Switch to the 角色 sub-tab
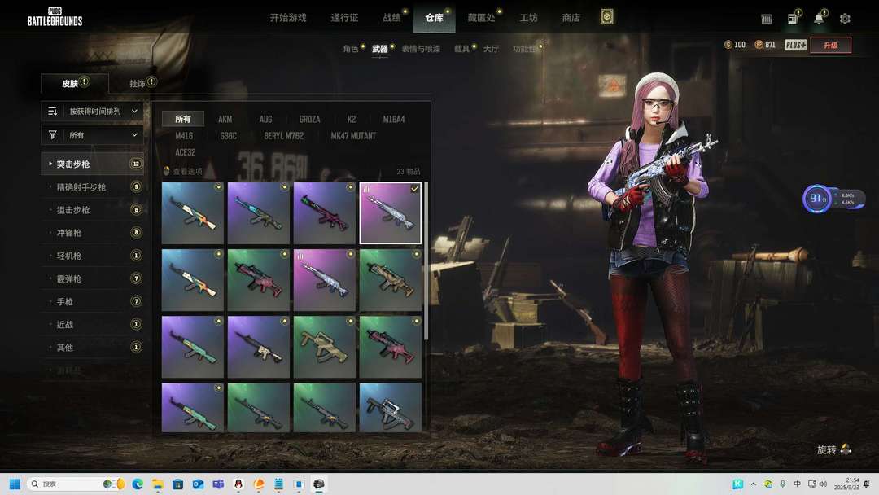Image resolution: width=879 pixels, height=495 pixels. coord(350,49)
